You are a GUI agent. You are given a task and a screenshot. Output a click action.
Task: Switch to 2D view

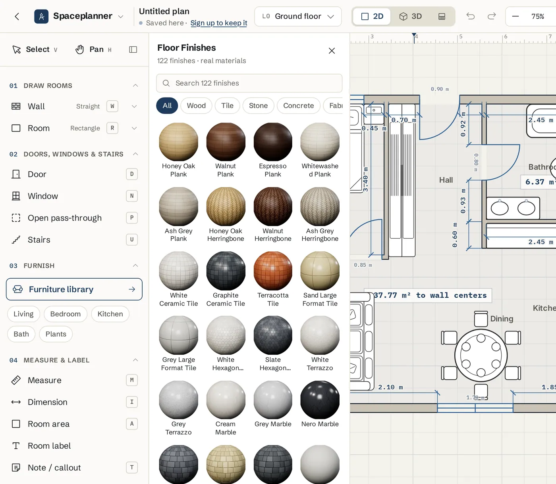tap(372, 16)
